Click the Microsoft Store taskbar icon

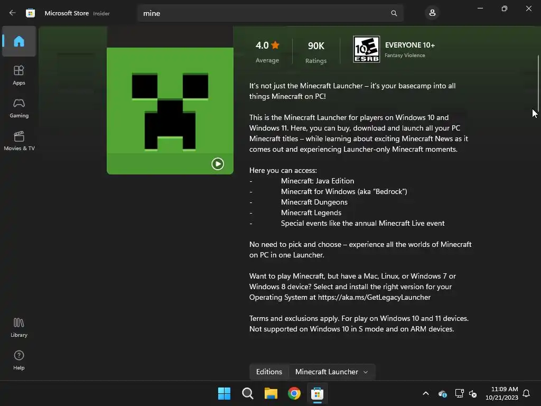[317, 393]
